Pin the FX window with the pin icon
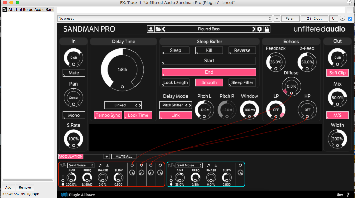355x198 pixels. pos(349,2)
